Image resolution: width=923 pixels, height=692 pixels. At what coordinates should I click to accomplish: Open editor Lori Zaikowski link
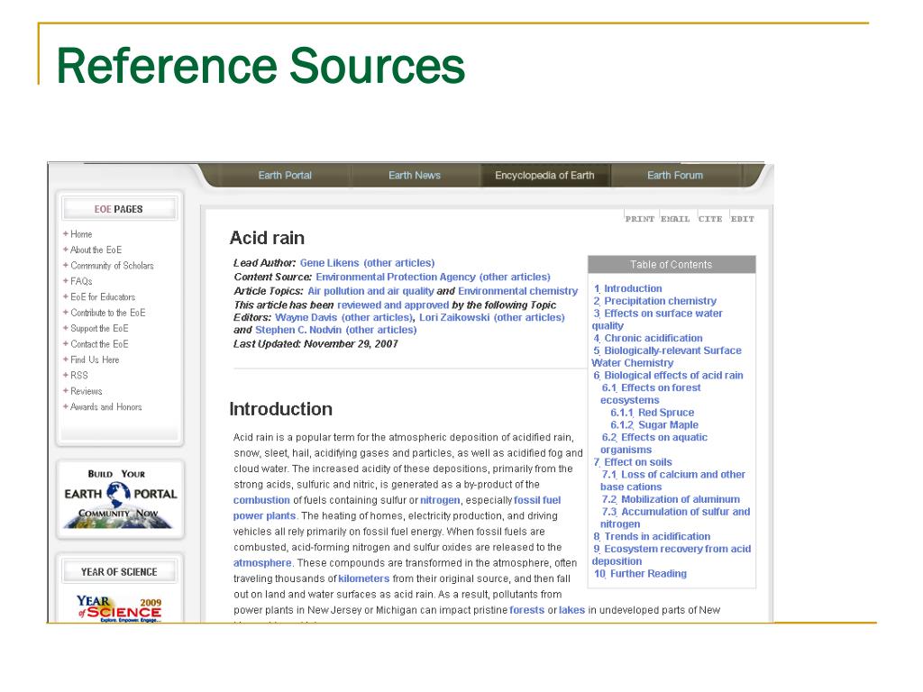[x=454, y=318]
